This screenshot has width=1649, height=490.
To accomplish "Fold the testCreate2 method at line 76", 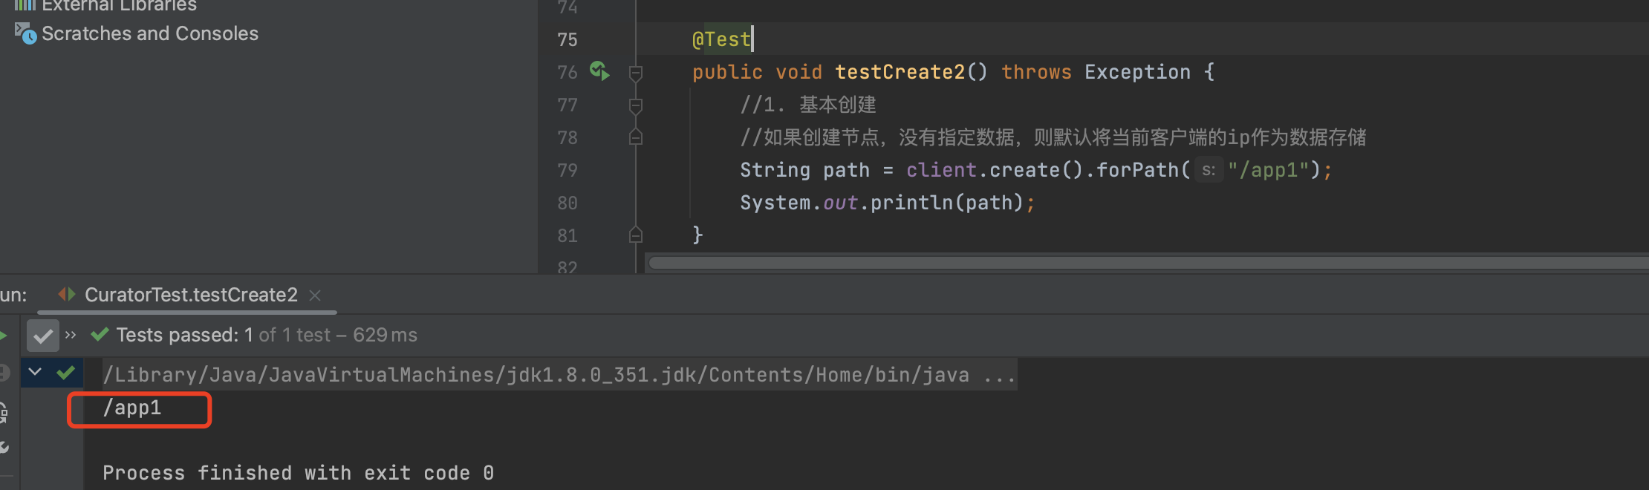I will (636, 73).
